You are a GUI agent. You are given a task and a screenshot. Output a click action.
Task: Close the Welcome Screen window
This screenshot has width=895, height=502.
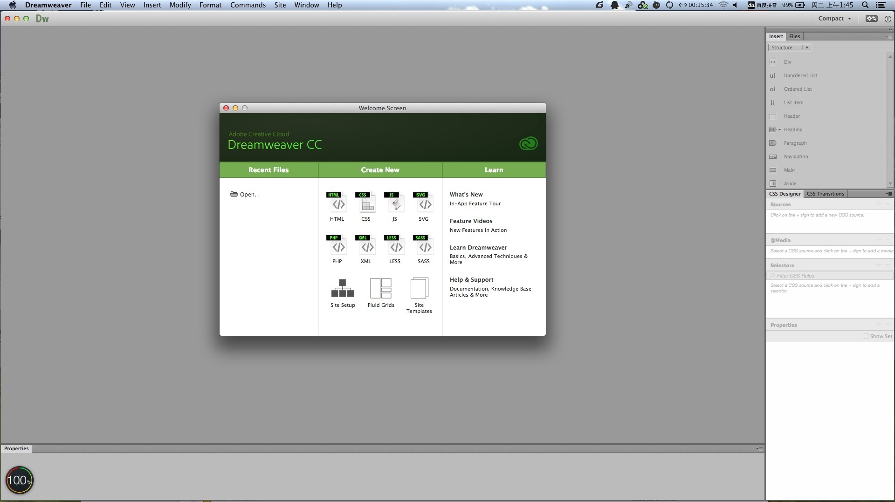pos(226,108)
